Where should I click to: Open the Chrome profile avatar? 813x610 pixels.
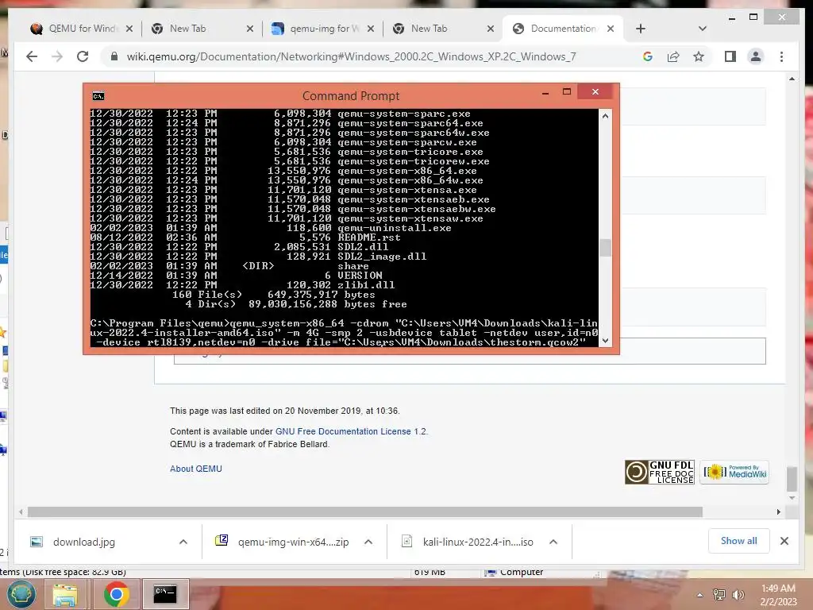tap(756, 56)
